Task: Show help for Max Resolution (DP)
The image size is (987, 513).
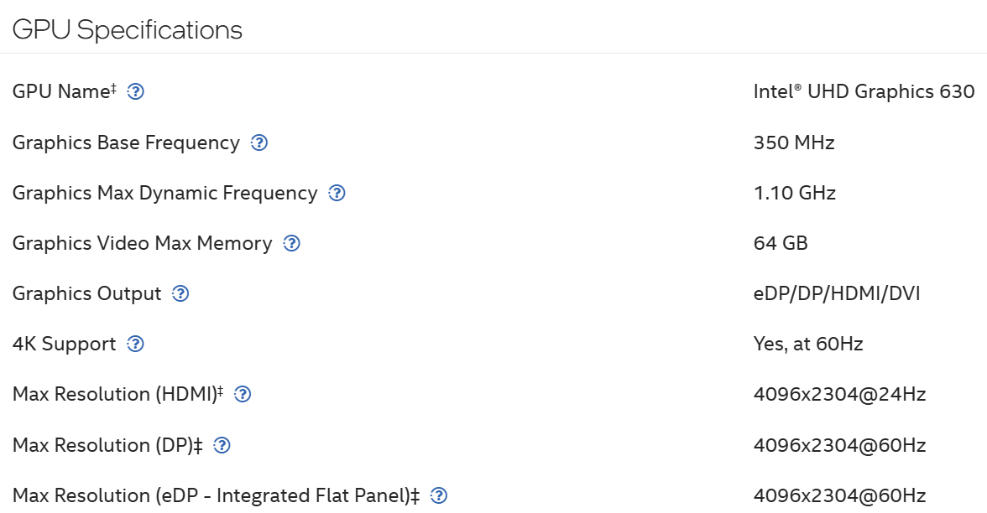Action: click(x=222, y=445)
